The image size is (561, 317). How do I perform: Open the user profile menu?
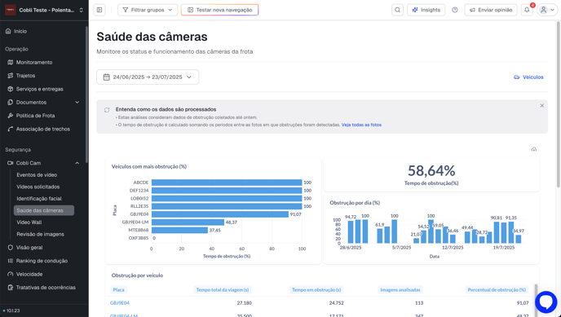coord(546,10)
